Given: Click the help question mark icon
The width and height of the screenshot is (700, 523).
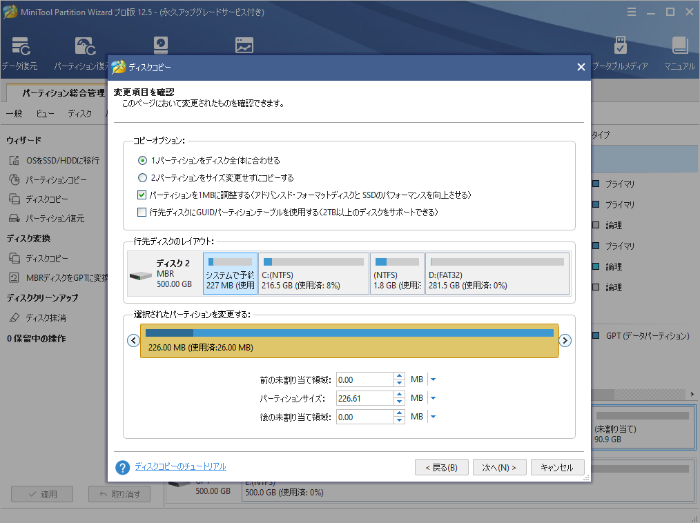Looking at the screenshot, I should 122,467.
